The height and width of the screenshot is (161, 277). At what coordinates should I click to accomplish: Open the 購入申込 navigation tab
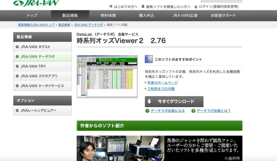[x=147, y=16]
